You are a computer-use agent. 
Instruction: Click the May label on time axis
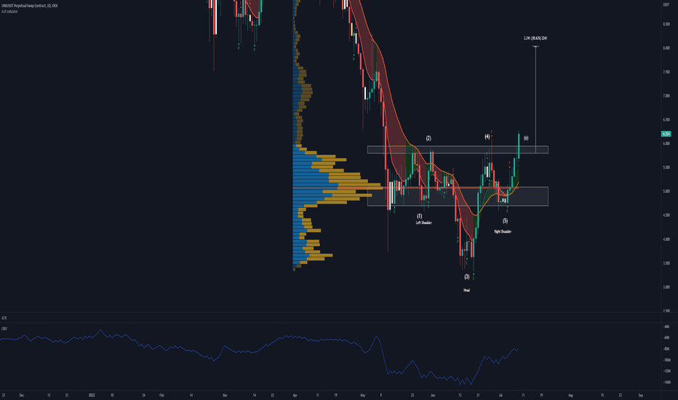tap(363, 395)
